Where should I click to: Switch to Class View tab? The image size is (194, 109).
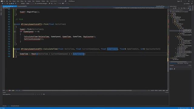[x=186, y=63]
